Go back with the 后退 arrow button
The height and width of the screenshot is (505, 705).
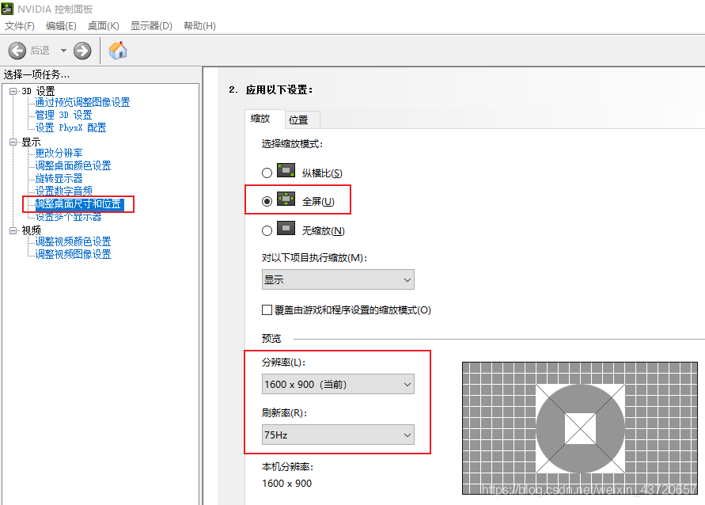[17, 51]
